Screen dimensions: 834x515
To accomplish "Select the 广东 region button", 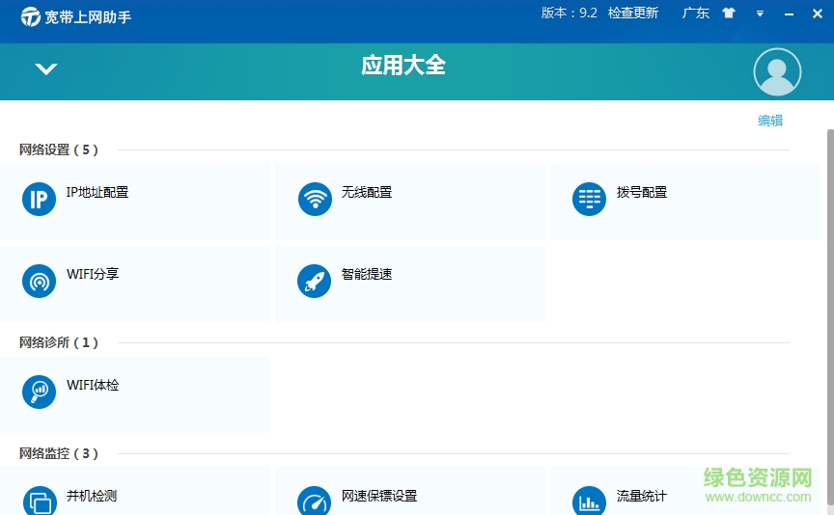I will coord(696,14).
